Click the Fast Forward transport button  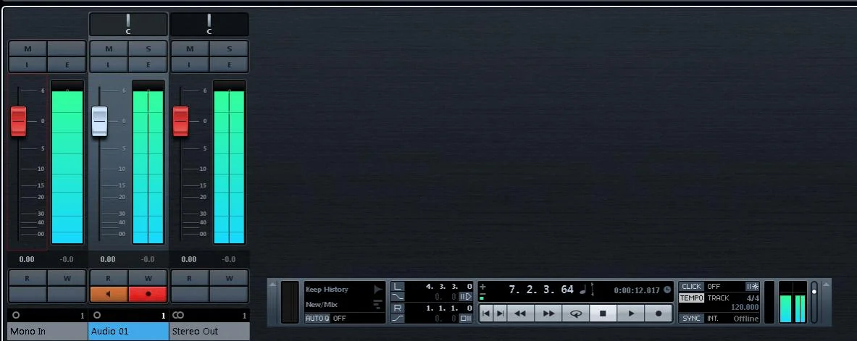coord(548,313)
